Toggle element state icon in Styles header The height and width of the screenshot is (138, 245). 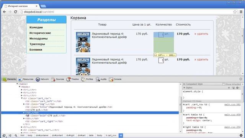[233, 88]
